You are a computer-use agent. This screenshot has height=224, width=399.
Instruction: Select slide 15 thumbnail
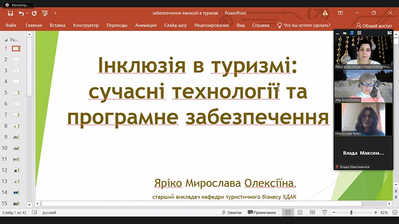(16, 203)
